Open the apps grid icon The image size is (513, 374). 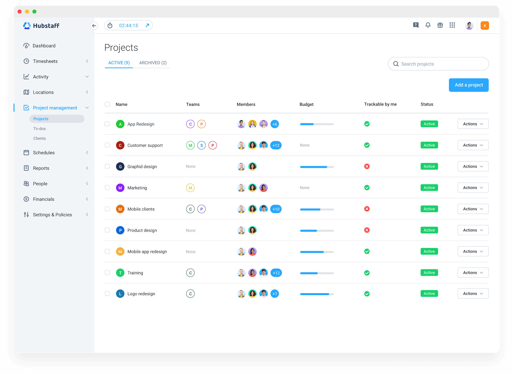point(452,25)
